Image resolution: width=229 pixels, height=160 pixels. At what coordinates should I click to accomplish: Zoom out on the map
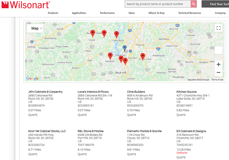pyautogui.click(x=218, y=73)
